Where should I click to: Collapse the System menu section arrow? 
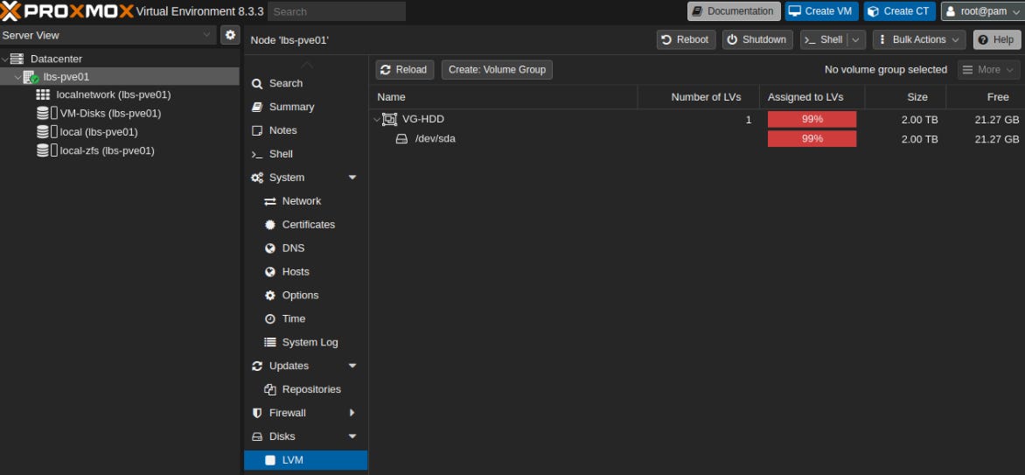pos(352,178)
